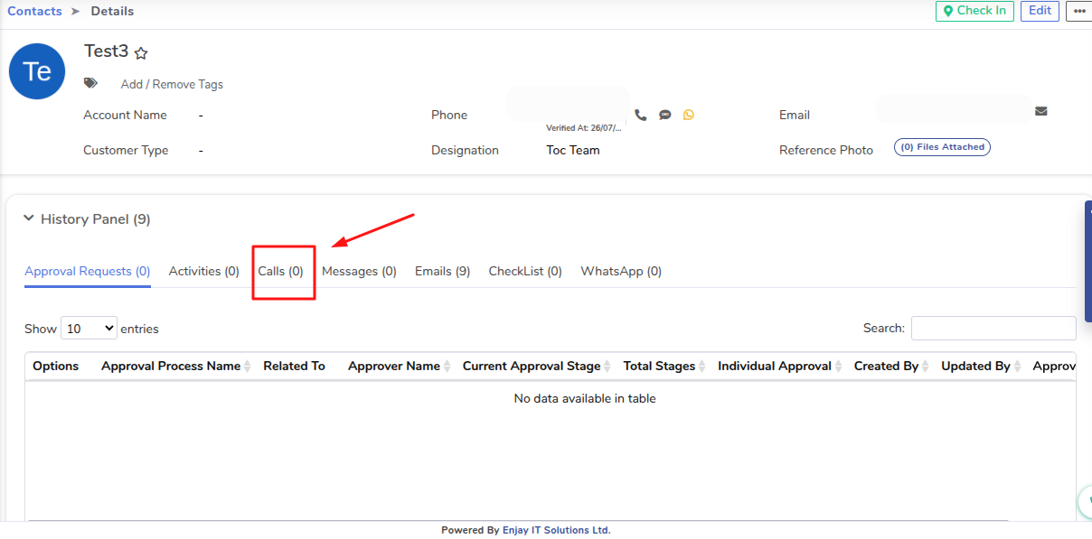Screen dimensions: 1092x539
Task: Open the Show entries count dropdown
Action: [x=89, y=329]
